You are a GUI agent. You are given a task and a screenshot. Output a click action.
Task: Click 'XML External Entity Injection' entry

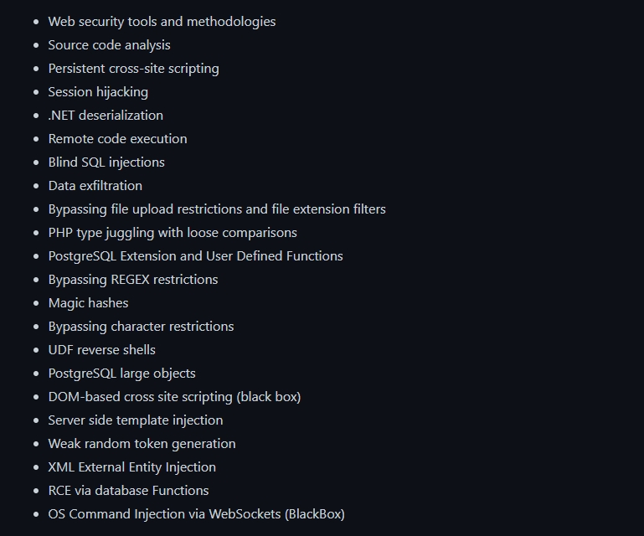[x=131, y=467]
